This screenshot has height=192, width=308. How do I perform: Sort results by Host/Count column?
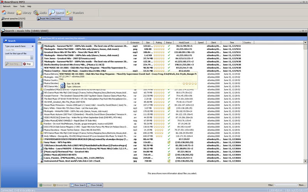click(184, 43)
